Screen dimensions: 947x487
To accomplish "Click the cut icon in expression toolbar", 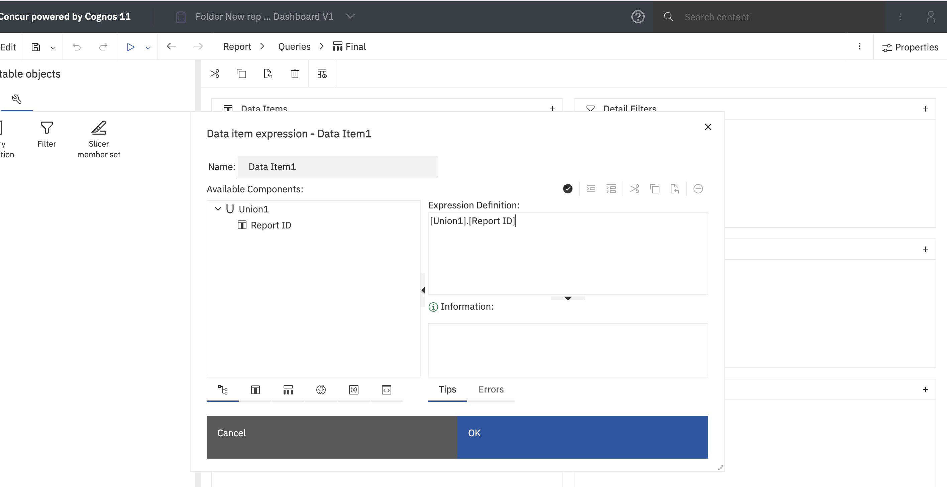I will [635, 189].
